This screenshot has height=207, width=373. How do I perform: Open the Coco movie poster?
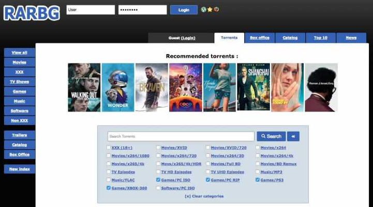pyautogui.click(x=186, y=87)
